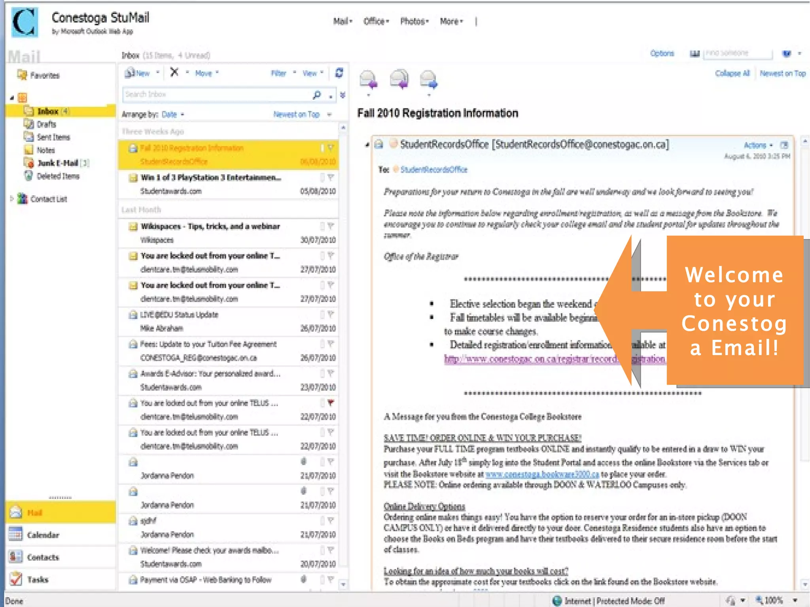Expand the Contact List tree

tap(12, 199)
